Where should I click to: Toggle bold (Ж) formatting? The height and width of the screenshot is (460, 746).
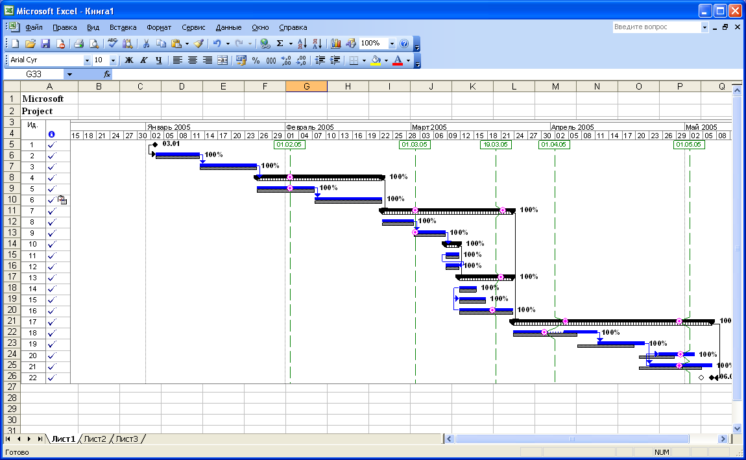(x=129, y=60)
